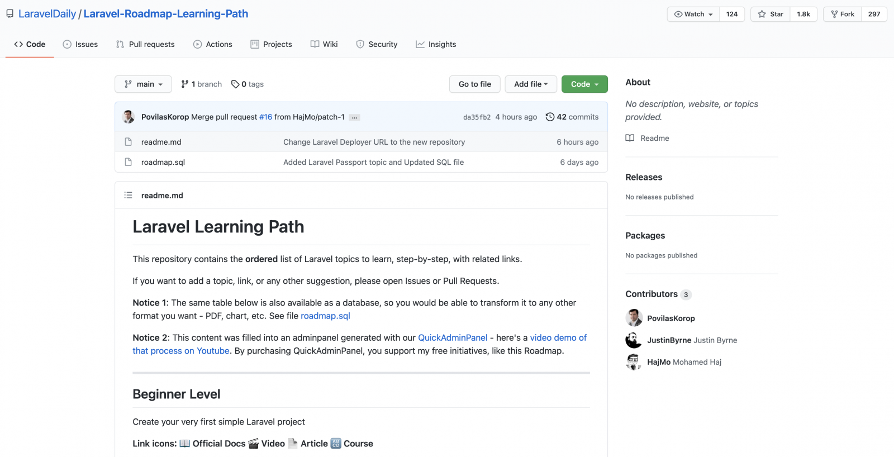This screenshot has height=457, width=894.
Task: Click the history clock icon beside 42 commits
Action: (550, 117)
